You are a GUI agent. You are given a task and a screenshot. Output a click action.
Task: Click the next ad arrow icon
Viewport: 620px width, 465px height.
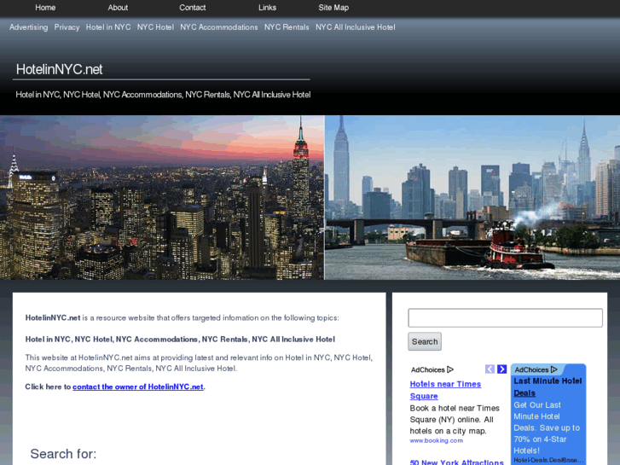click(501, 369)
